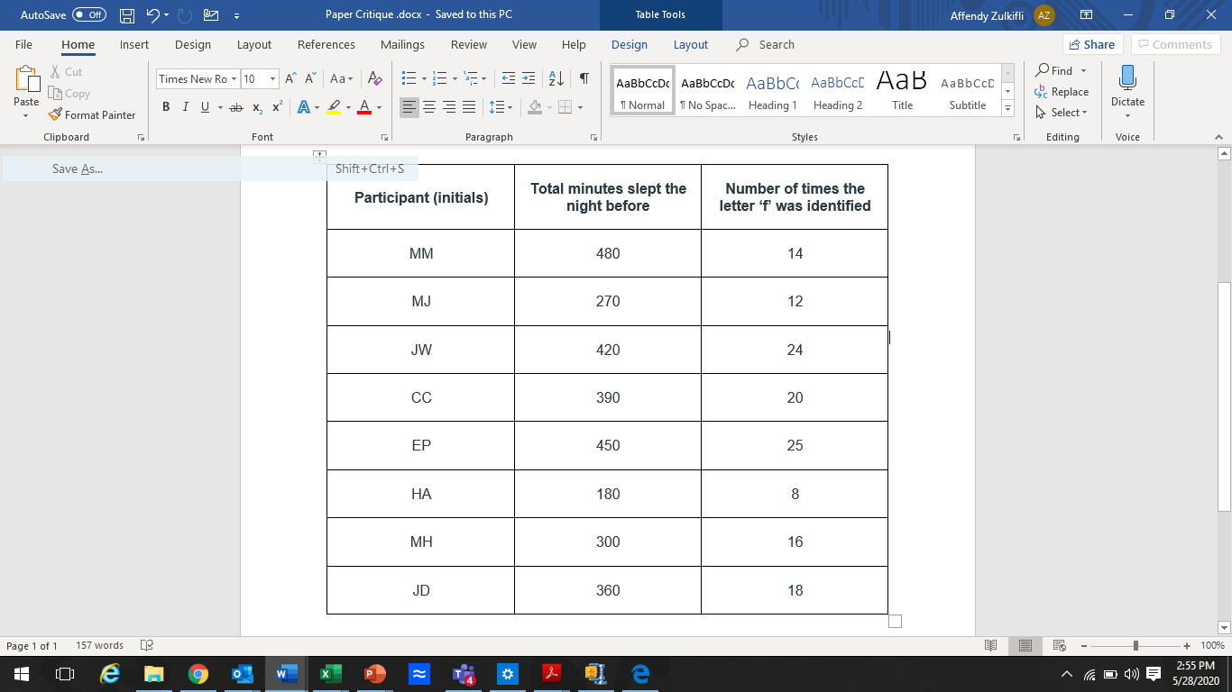Save the document from the Quick Access Toolbar
The image size is (1232, 692).
pos(127,15)
